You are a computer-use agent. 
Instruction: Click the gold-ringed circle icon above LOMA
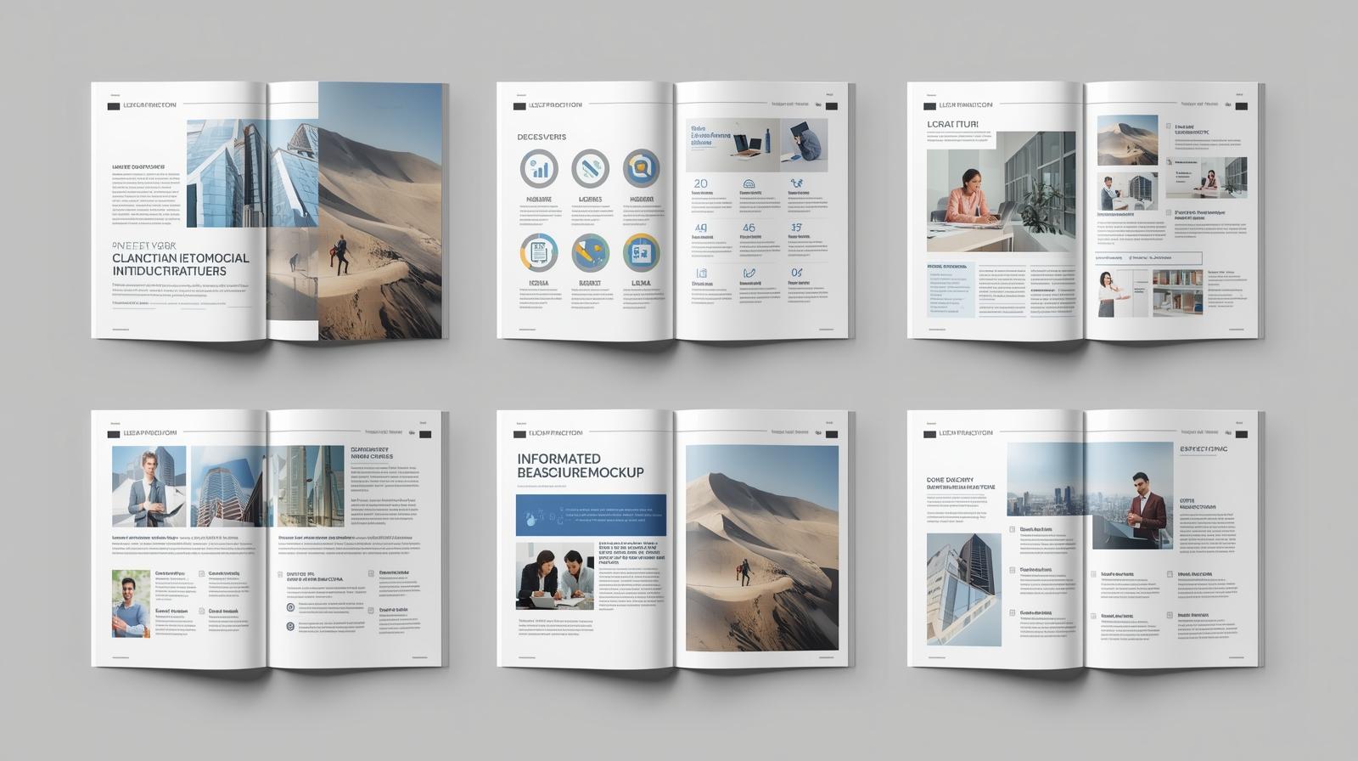[x=642, y=252]
